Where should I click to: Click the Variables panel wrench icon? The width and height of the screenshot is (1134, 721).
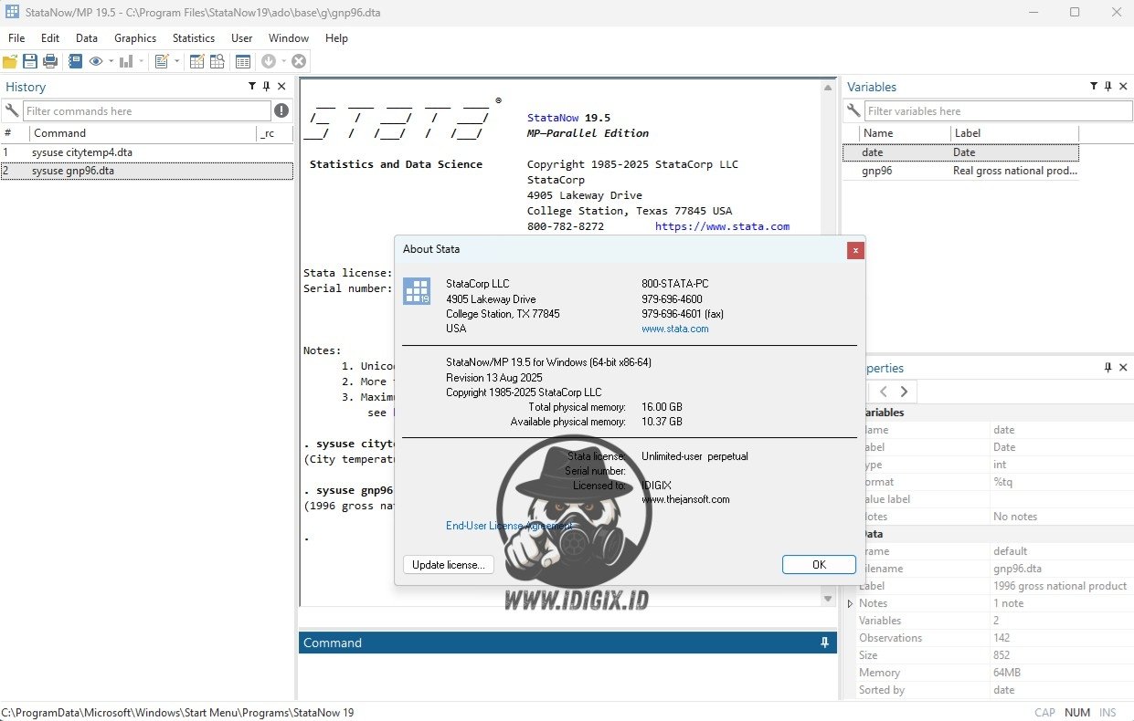853,110
